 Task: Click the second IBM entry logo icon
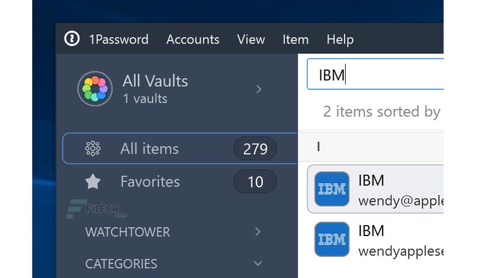click(332, 239)
